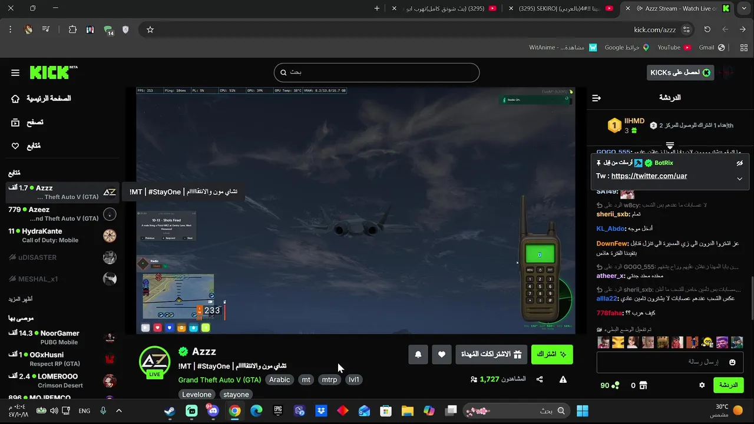
Task: Select the Arabic tag
Action: click(x=280, y=380)
